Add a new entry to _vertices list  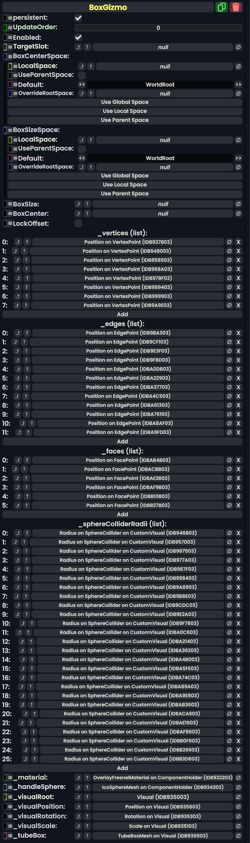[x=122, y=314]
